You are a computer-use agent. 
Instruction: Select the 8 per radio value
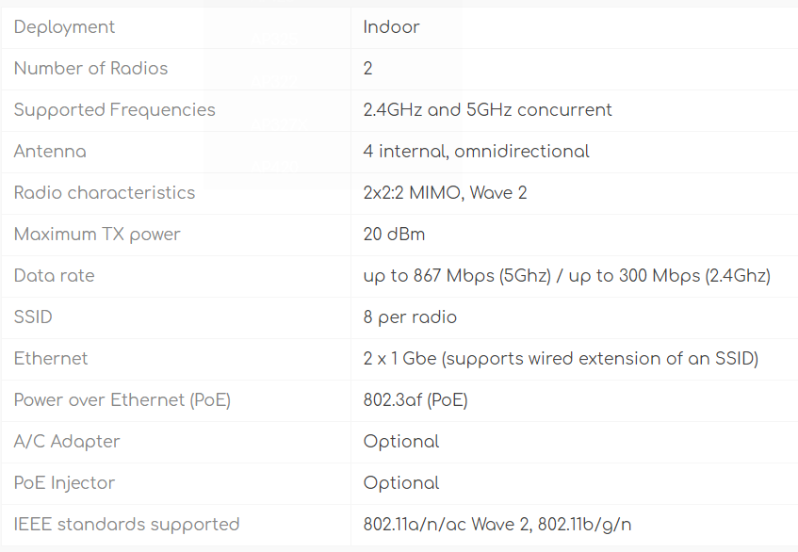(410, 317)
